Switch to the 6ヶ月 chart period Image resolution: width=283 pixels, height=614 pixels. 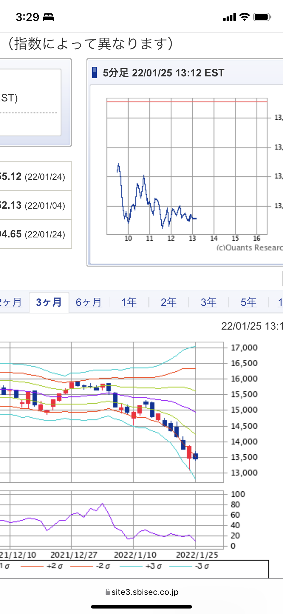click(89, 302)
